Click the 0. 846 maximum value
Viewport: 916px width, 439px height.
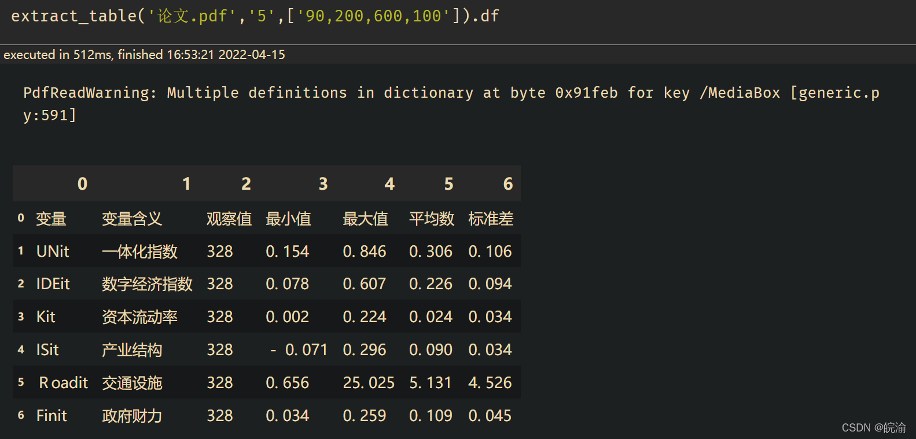[x=365, y=251]
